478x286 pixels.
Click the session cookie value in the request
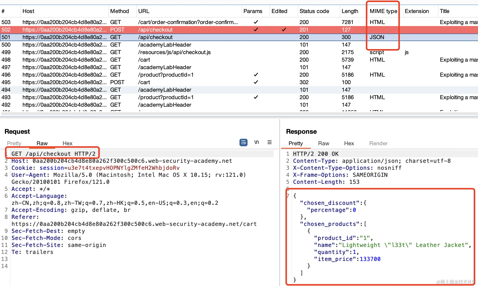124,168
